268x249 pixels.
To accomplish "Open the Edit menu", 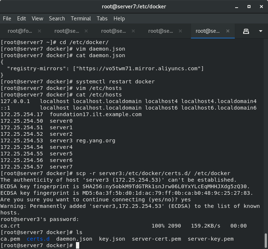I will coord(22,19).
